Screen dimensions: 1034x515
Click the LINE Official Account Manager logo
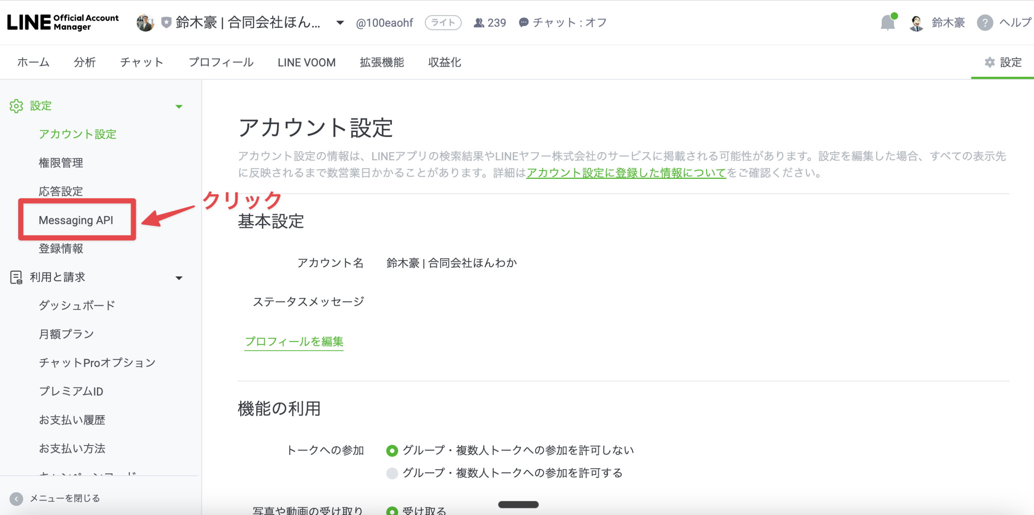(x=63, y=23)
